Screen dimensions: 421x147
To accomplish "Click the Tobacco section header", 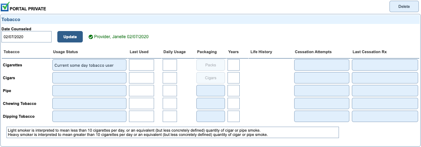I will click(11, 20).
